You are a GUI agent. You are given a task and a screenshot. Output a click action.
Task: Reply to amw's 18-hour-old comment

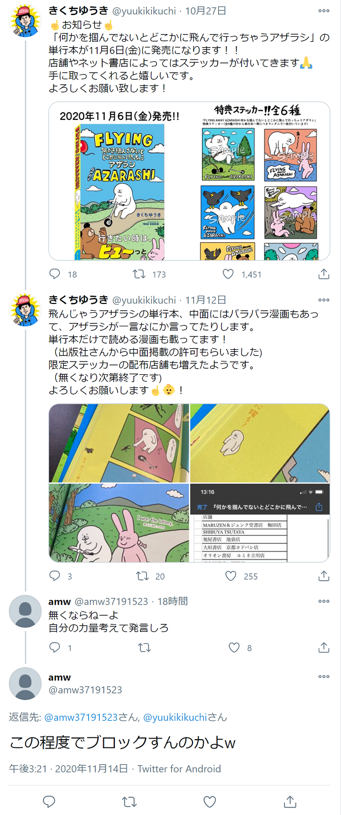(x=55, y=648)
